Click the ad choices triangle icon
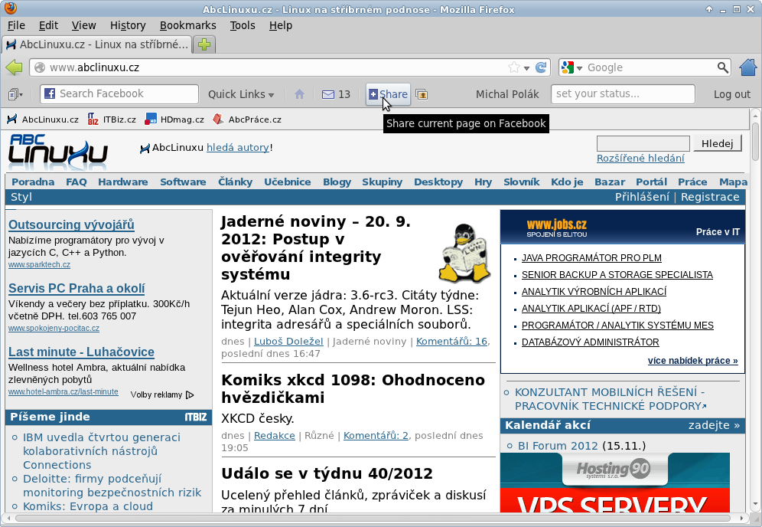 coord(190,394)
